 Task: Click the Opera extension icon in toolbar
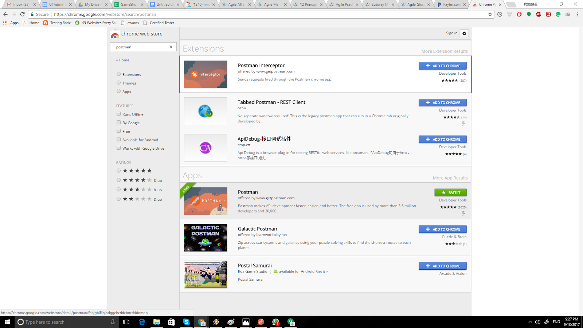(519, 14)
